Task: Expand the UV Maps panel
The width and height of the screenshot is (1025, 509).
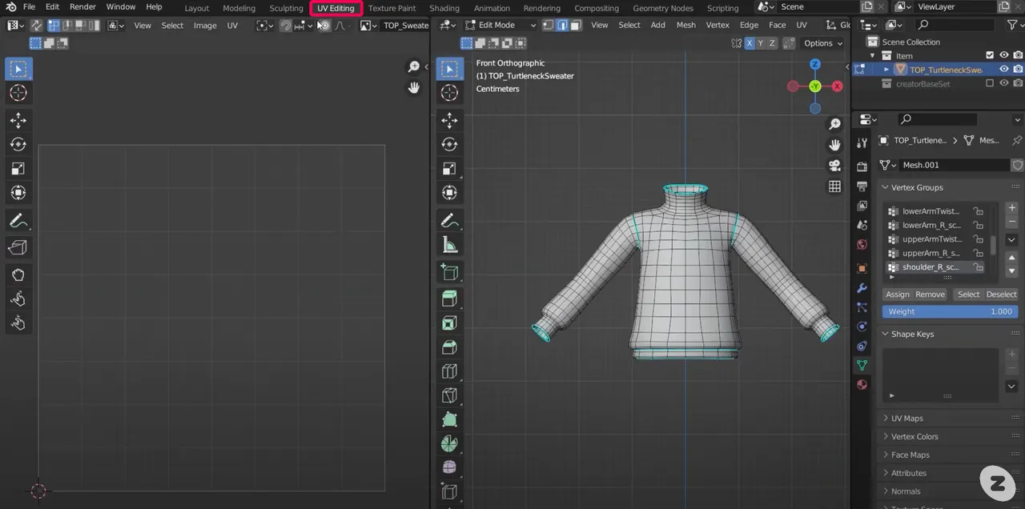Action: (x=907, y=418)
